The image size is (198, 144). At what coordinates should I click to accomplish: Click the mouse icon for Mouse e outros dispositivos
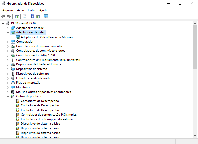point(13,92)
